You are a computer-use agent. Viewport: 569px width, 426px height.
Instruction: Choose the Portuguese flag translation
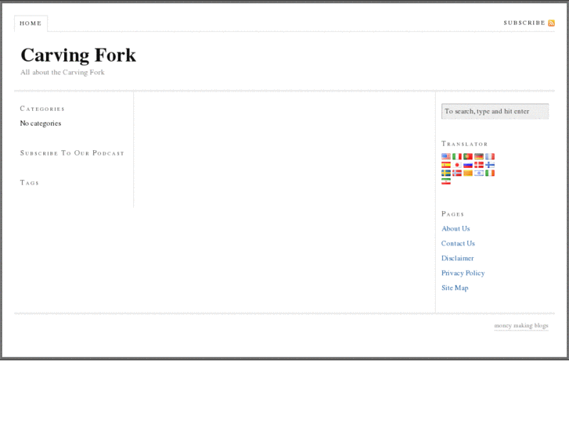click(x=468, y=156)
